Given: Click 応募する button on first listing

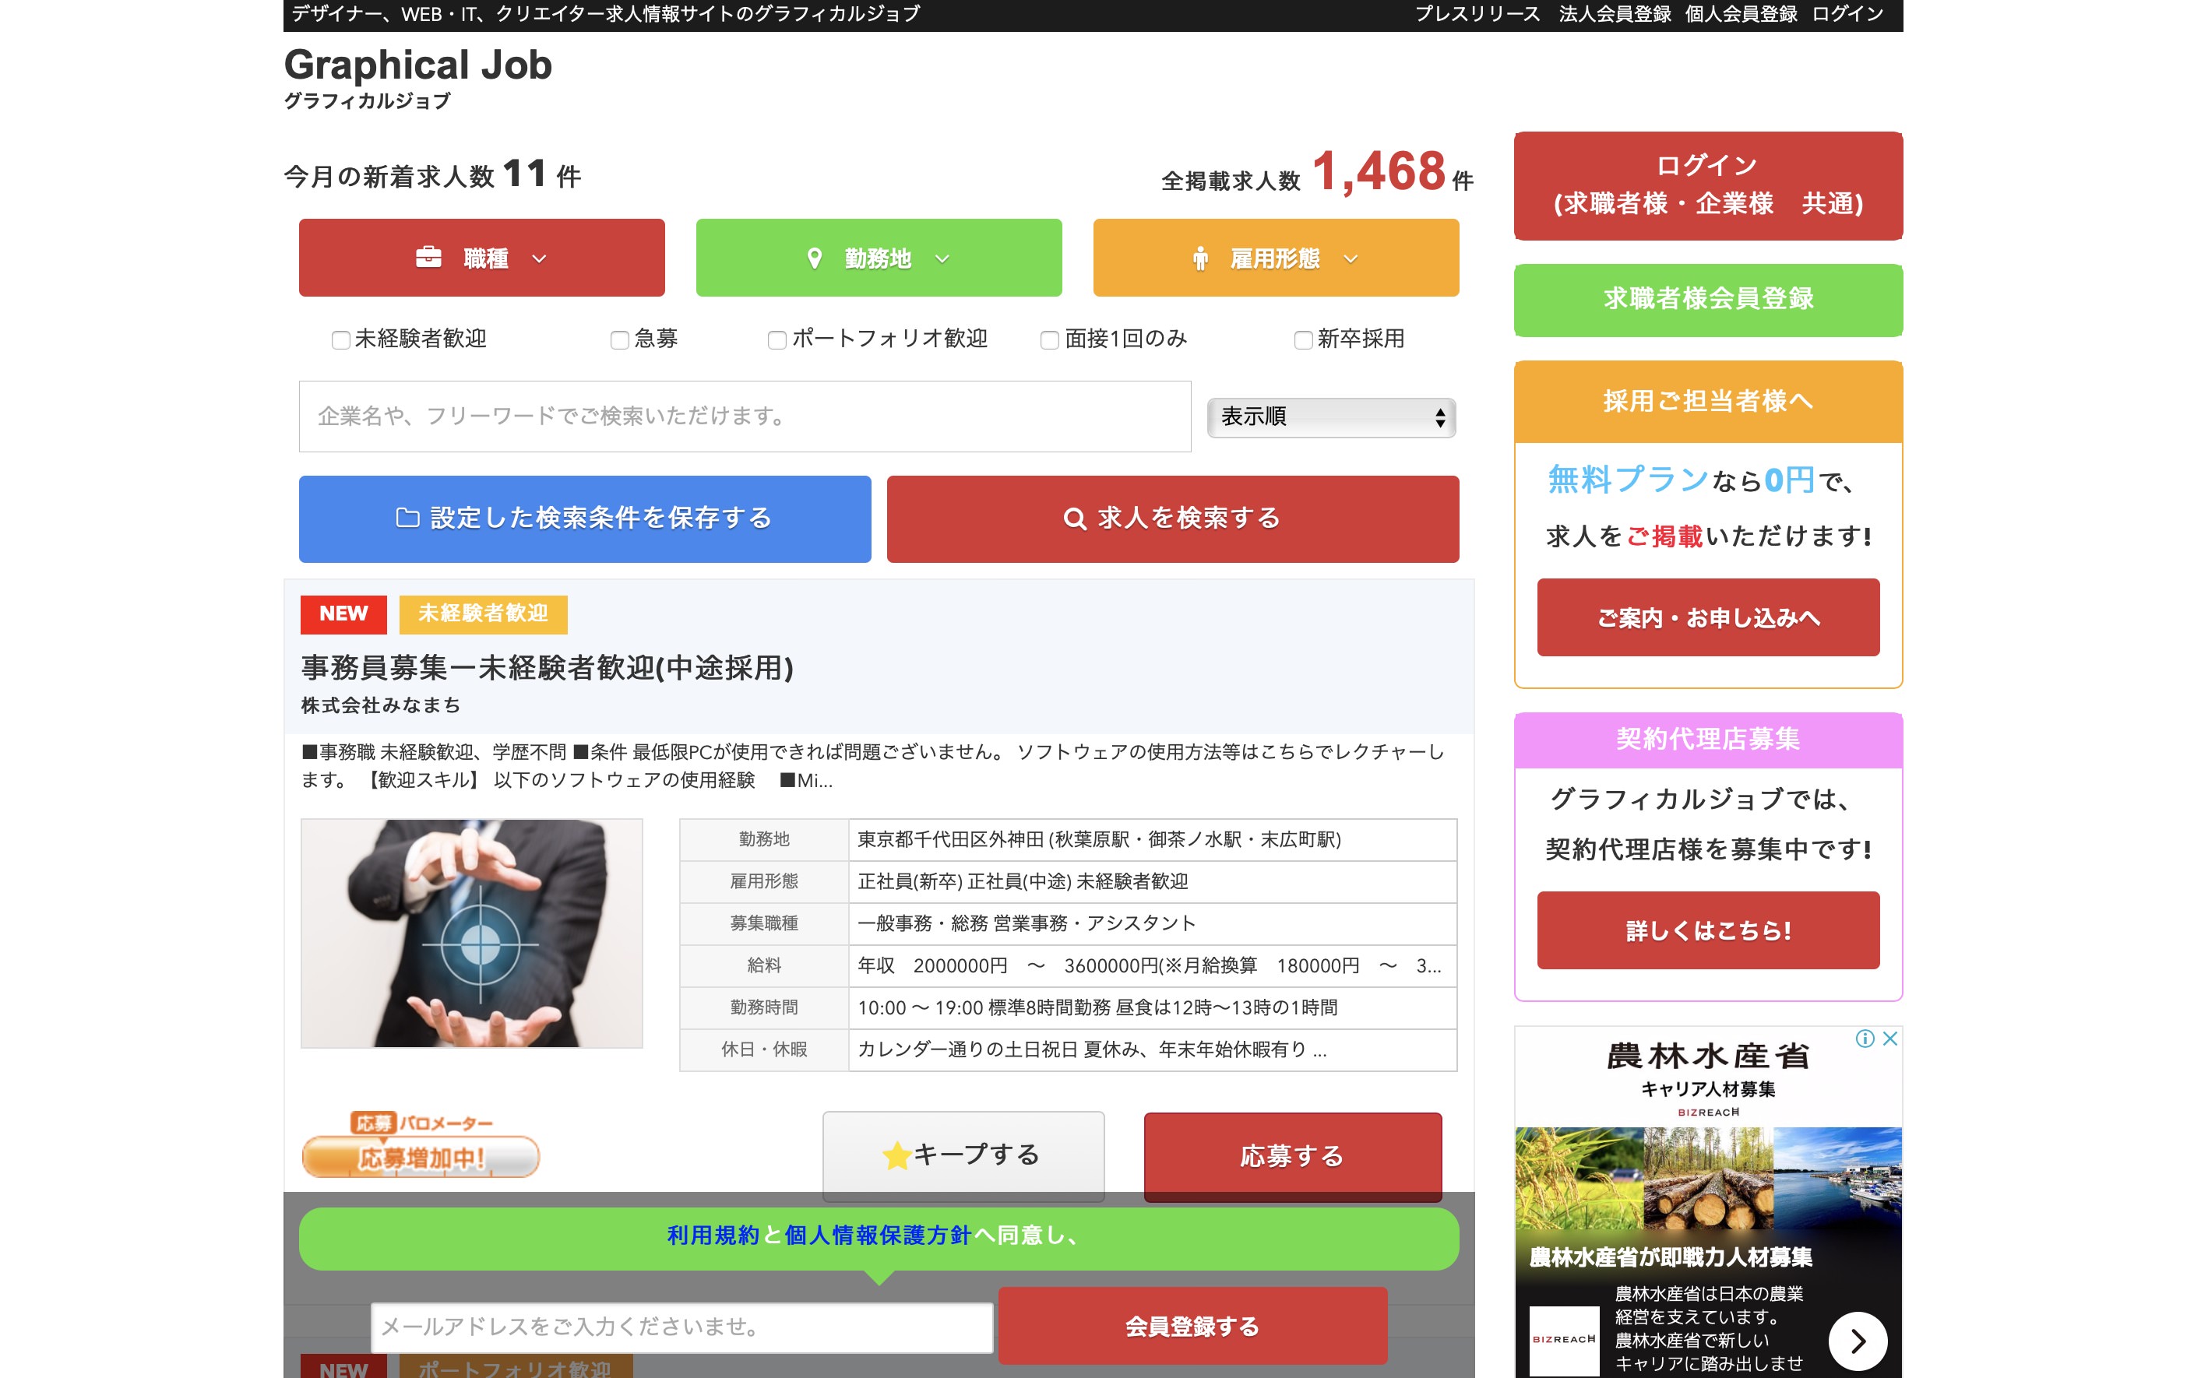Looking at the screenshot, I should [x=1292, y=1156].
